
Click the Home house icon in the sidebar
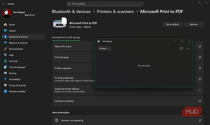click(x=5, y=24)
